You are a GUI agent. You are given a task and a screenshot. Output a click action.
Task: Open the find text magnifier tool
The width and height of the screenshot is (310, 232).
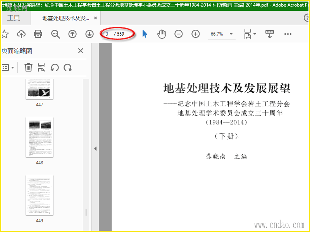(x=55, y=34)
